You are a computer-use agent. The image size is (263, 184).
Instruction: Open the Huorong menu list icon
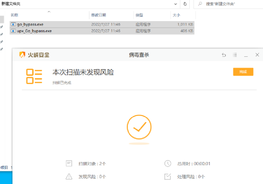pos(235,55)
